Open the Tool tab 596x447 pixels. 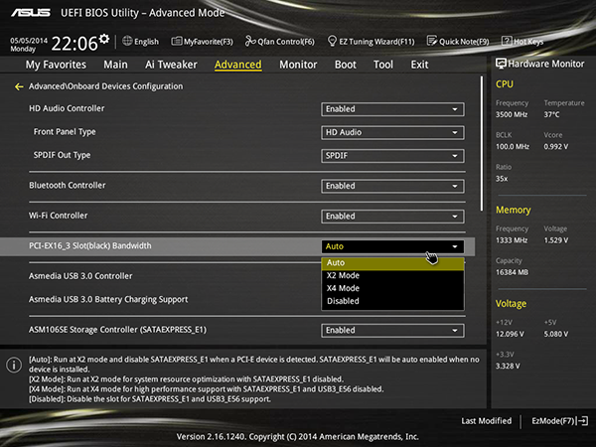click(x=383, y=65)
